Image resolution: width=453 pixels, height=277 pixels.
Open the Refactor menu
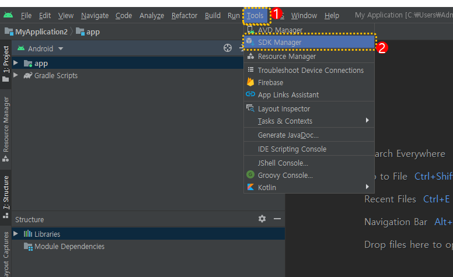[x=184, y=16]
